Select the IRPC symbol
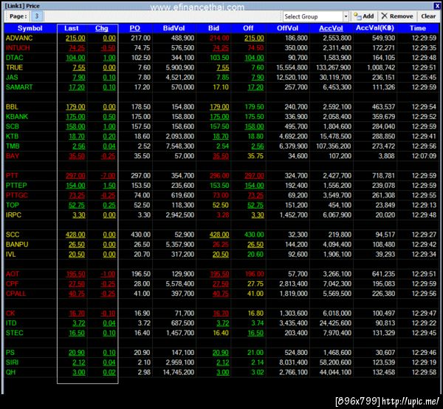 pos(13,215)
